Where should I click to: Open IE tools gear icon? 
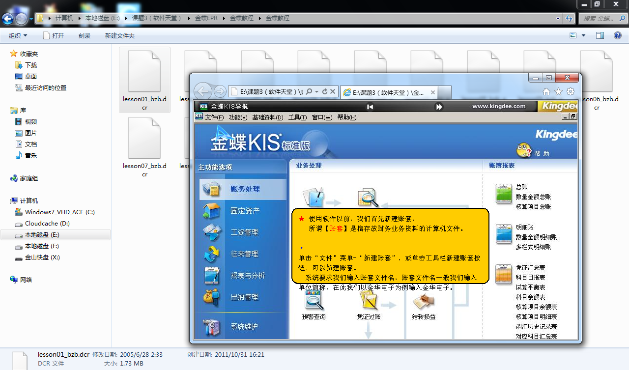571,91
